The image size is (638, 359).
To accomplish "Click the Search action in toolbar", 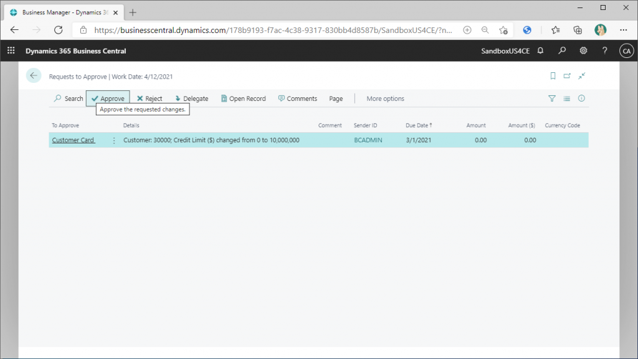I will point(69,98).
